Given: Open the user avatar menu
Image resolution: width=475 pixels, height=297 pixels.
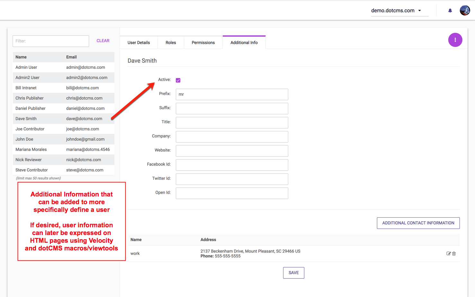Looking at the screenshot, I should (x=465, y=11).
